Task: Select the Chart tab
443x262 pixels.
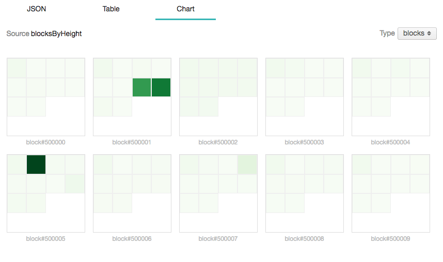Action: pyautogui.click(x=186, y=9)
